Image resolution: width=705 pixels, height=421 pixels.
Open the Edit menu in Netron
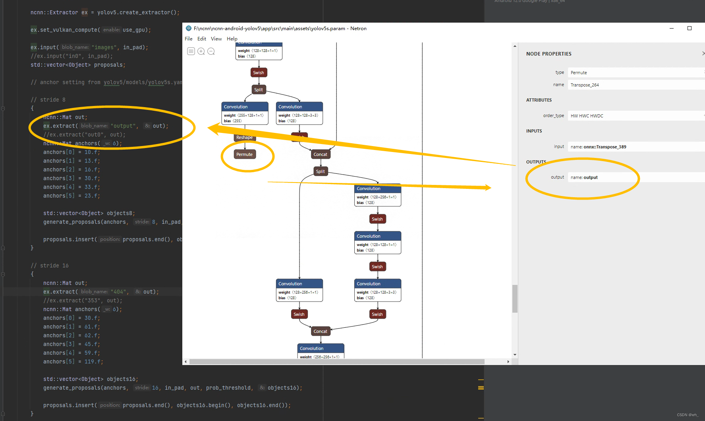202,38
